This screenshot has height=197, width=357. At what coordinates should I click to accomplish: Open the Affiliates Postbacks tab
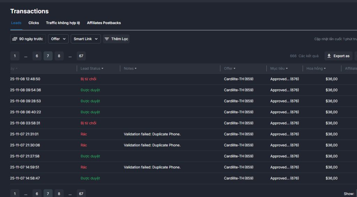pyautogui.click(x=104, y=23)
